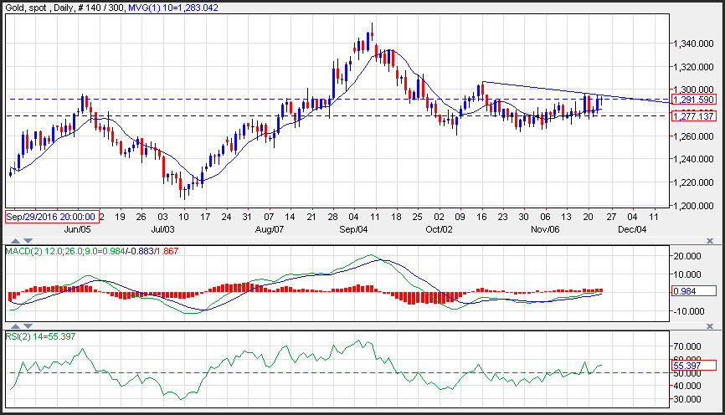Click the 1,291.590 price marker on the axis

[x=694, y=100]
